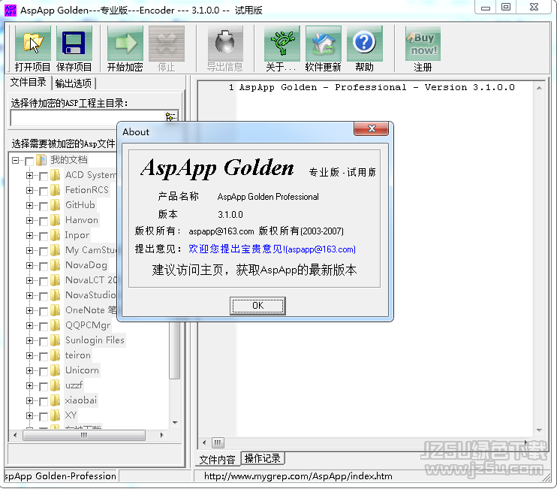Check the FetionRCS checkbox
The width and height of the screenshot is (557, 489).
tap(44, 192)
